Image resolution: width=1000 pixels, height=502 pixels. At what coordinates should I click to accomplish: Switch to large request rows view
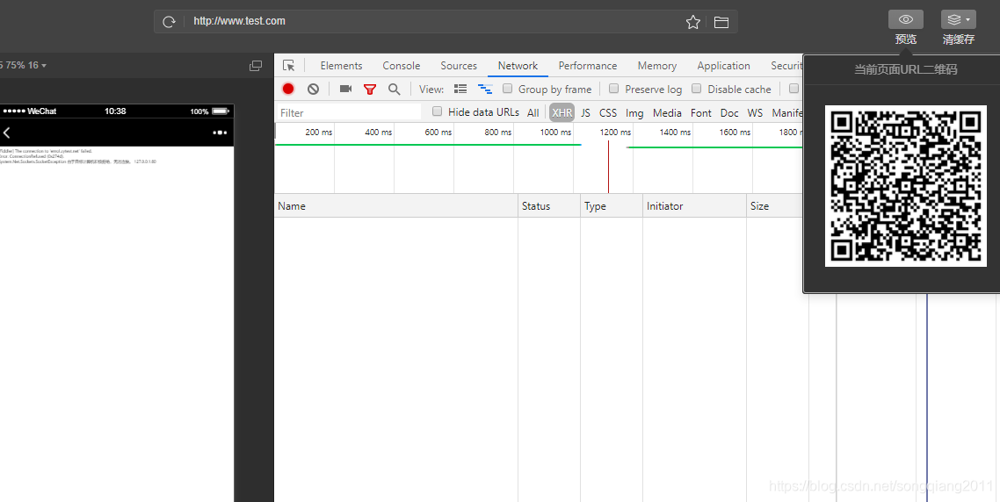point(460,90)
